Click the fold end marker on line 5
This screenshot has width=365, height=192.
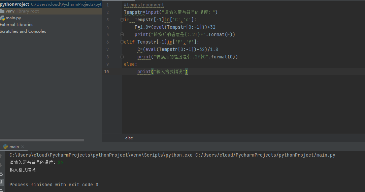[122, 34]
